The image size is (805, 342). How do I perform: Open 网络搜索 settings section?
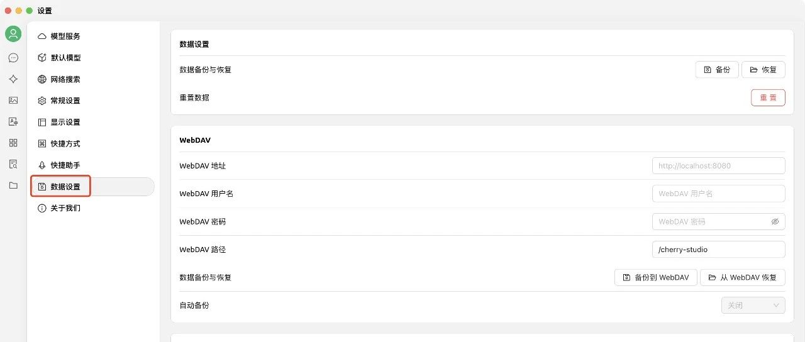tap(65, 79)
